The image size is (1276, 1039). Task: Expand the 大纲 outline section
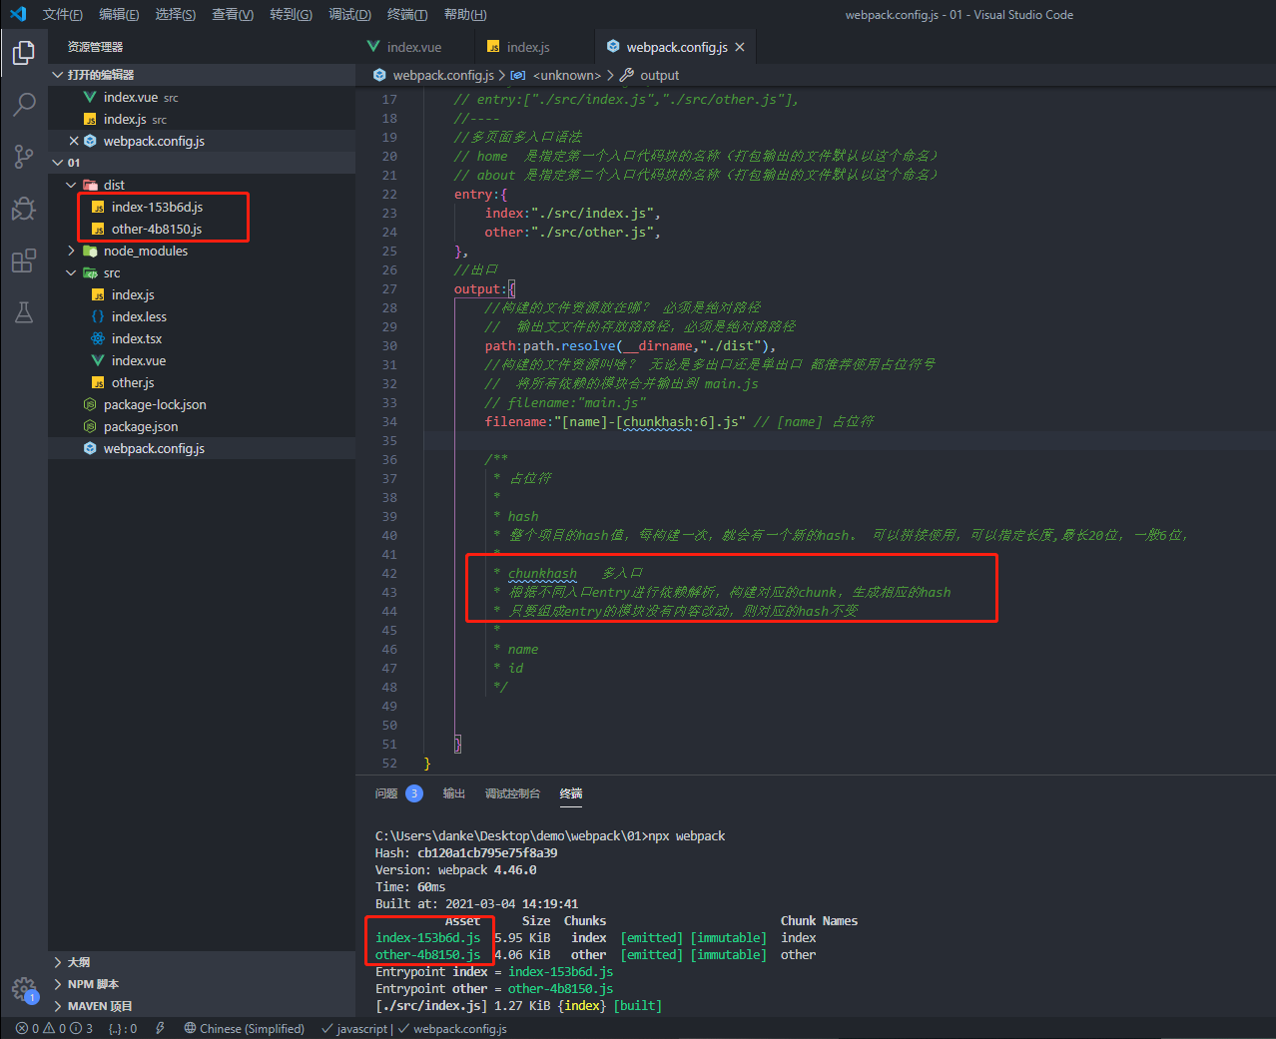pyautogui.click(x=202, y=962)
